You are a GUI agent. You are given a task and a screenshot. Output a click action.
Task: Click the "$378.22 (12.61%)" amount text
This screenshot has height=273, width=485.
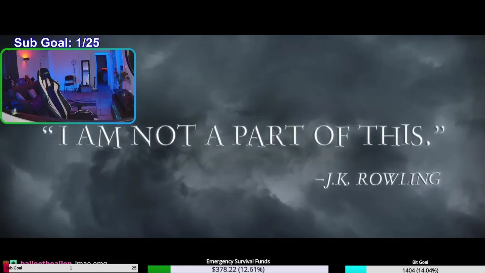(238, 270)
